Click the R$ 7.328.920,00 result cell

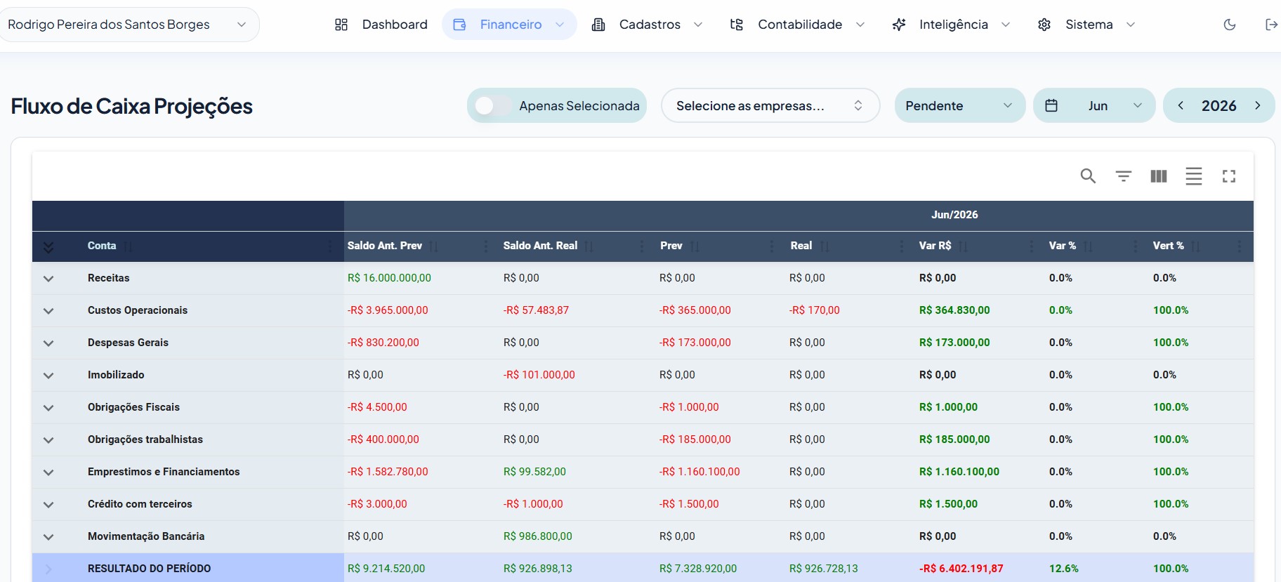point(698,569)
